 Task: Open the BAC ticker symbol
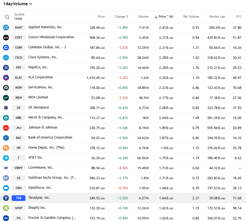coord(18,138)
